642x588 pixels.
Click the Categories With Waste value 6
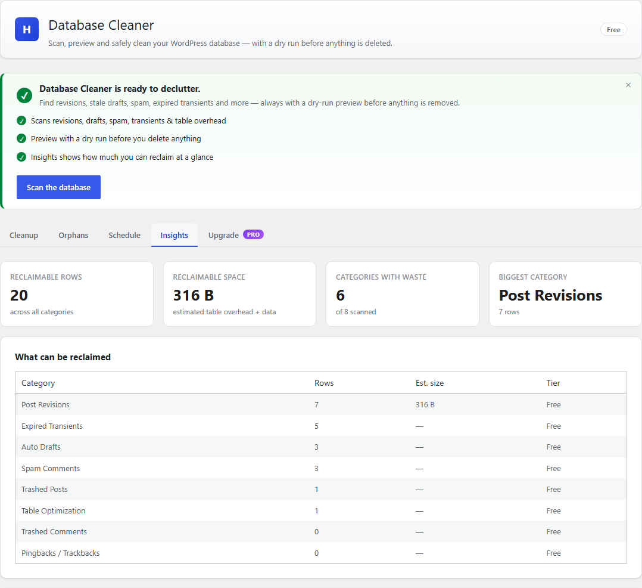[340, 295]
